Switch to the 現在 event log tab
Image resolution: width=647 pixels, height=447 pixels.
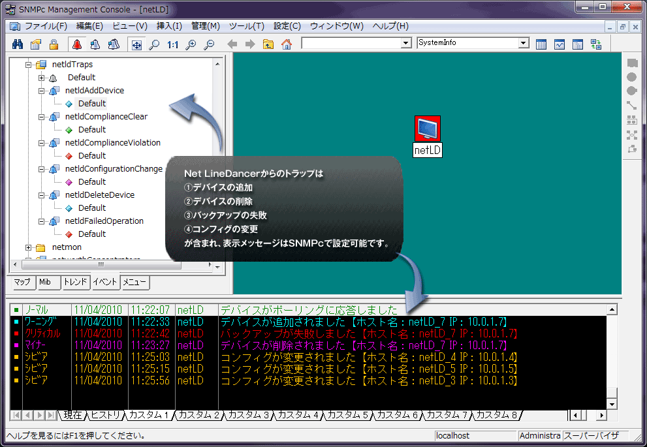[73, 415]
